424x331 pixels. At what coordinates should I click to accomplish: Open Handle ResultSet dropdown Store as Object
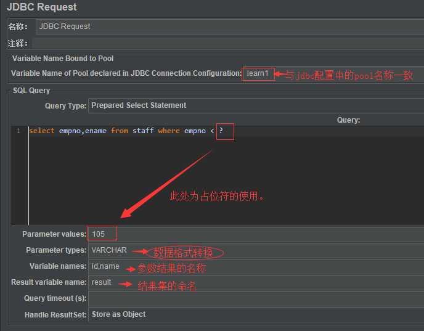click(256, 314)
